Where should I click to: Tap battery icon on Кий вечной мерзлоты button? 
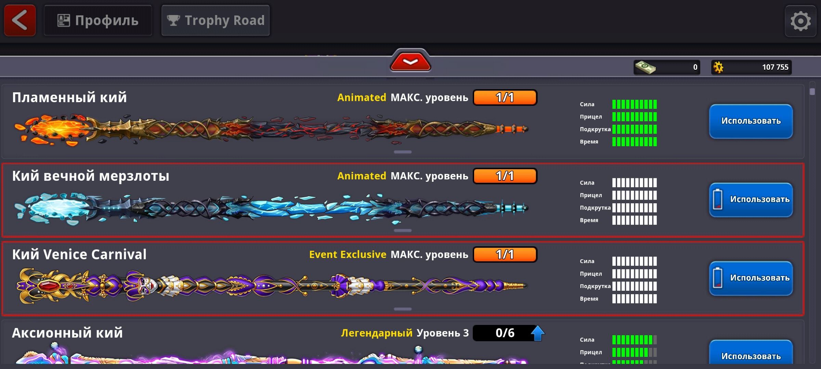click(x=717, y=199)
